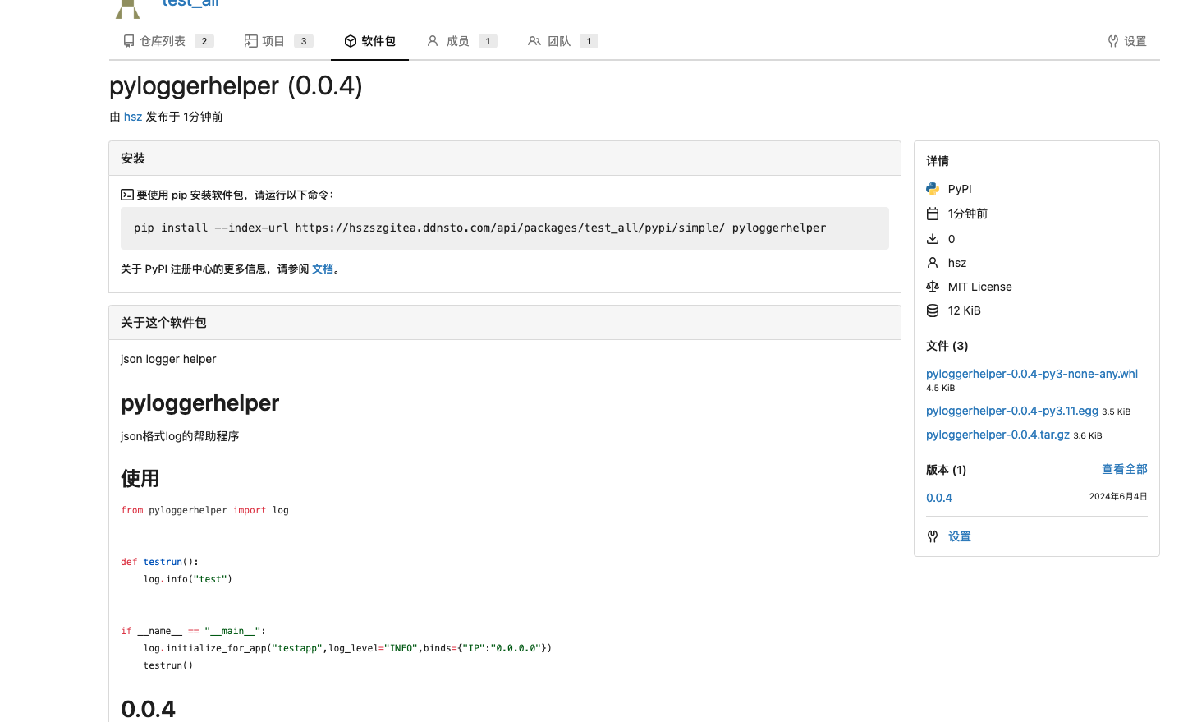Download pyloggerhelper-0.0.4-py3-none-any.whl file
The image size is (1197, 722).
pyautogui.click(x=1032, y=374)
